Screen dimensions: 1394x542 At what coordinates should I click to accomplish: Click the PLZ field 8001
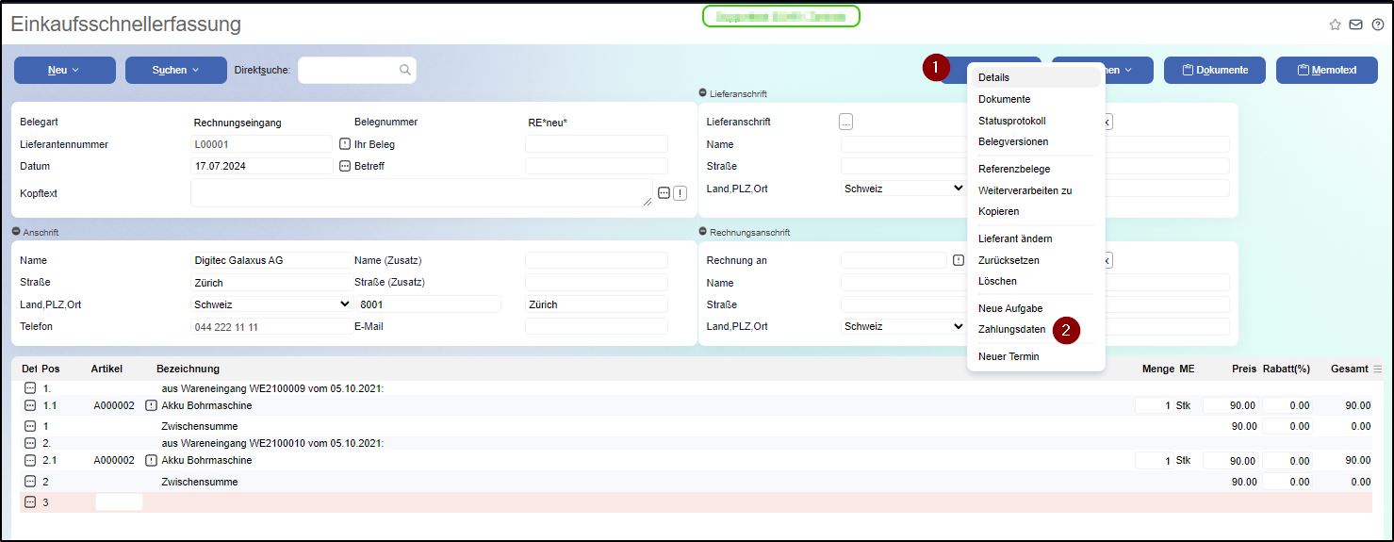(x=429, y=304)
